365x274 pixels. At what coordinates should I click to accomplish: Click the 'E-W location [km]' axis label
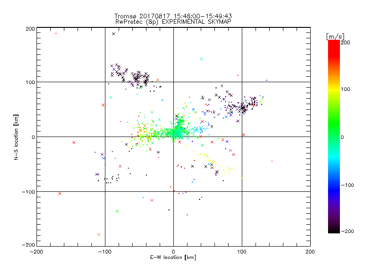pyautogui.click(x=173, y=257)
